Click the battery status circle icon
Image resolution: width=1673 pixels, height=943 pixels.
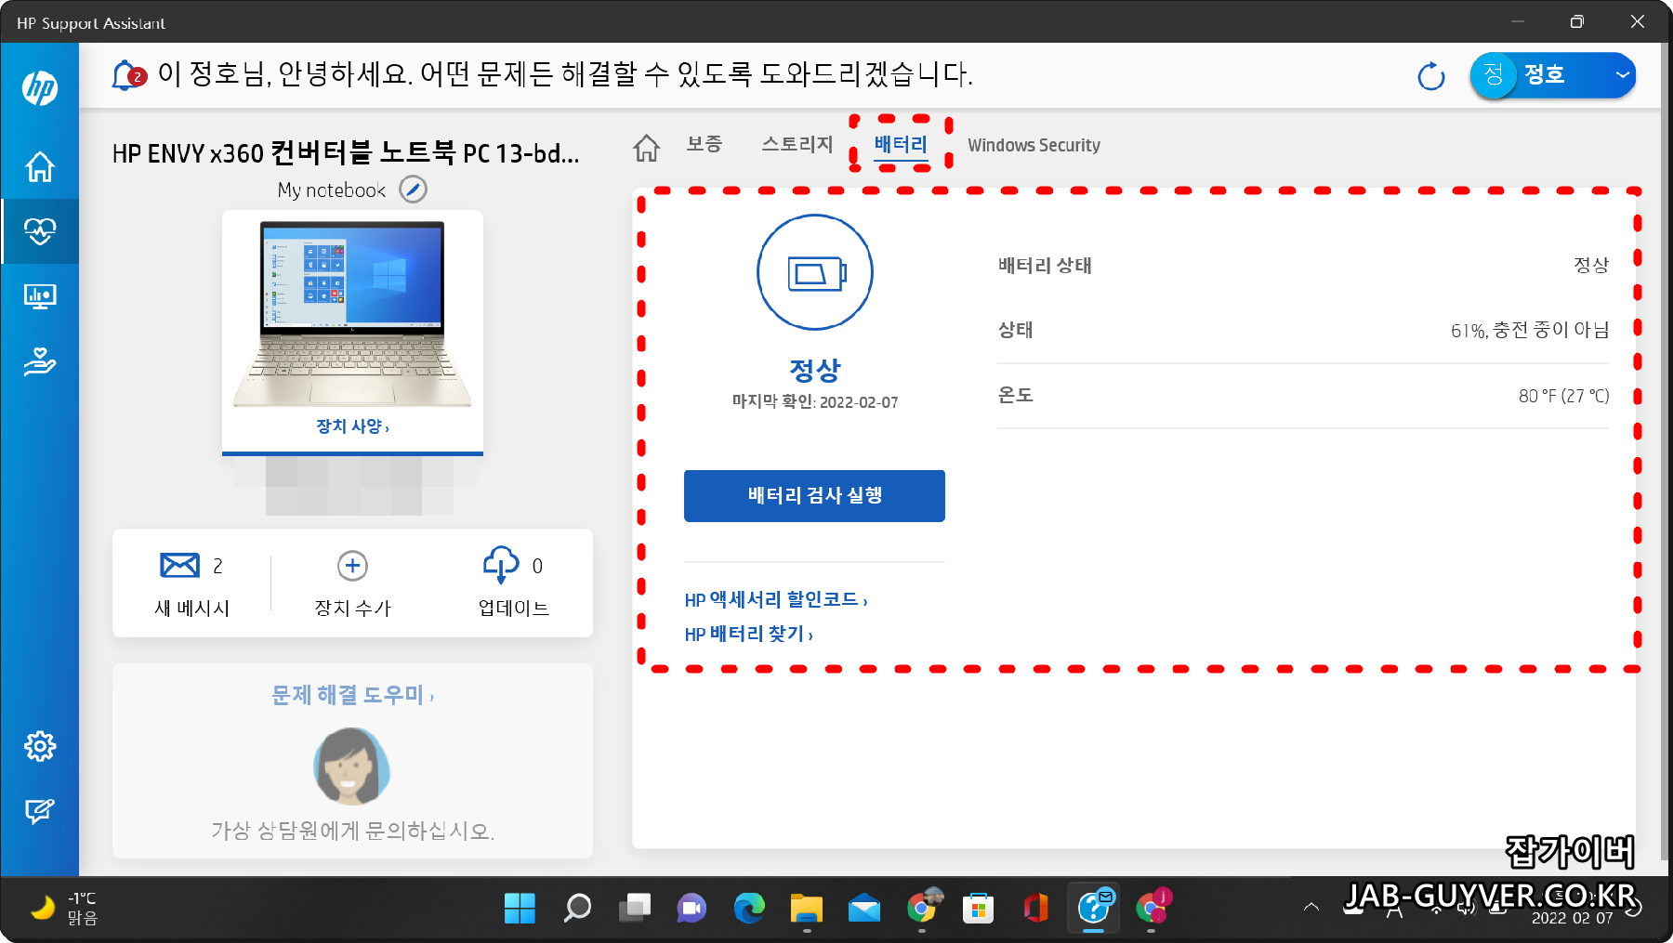pos(815,272)
